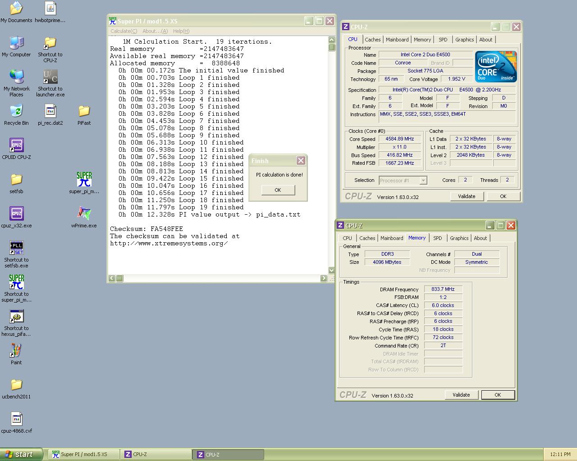The width and height of the screenshot is (577, 461).
Task: Click Validate in upper CPU-Z window
Action: (x=467, y=196)
